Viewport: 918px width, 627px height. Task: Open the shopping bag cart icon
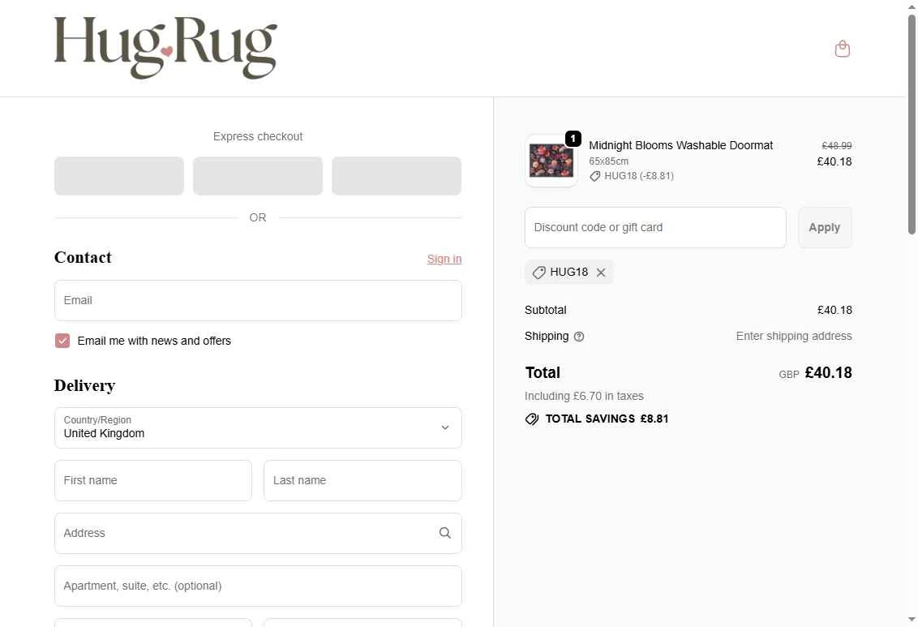point(842,49)
